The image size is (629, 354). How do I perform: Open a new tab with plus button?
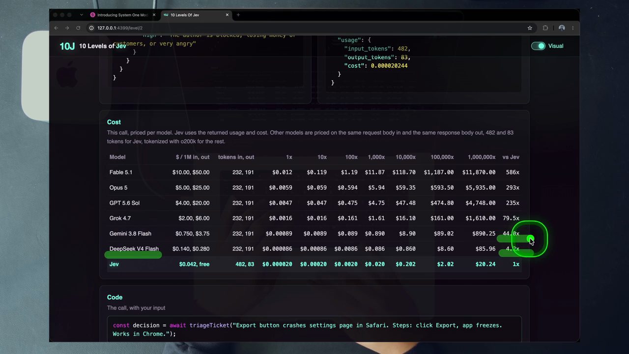[238, 15]
